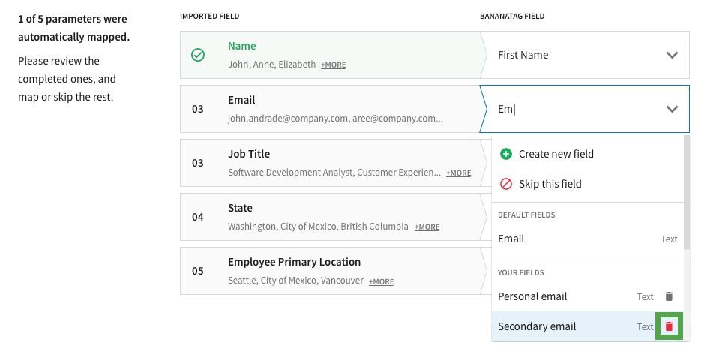Image resolution: width=707 pixels, height=355 pixels.
Task: Expand the First Name dropdown chevron
Action: tap(672, 55)
